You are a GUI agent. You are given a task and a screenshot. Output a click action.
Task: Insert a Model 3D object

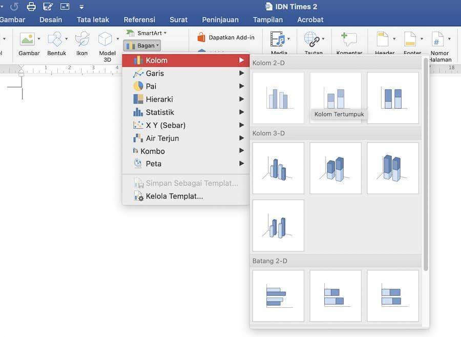(105, 39)
